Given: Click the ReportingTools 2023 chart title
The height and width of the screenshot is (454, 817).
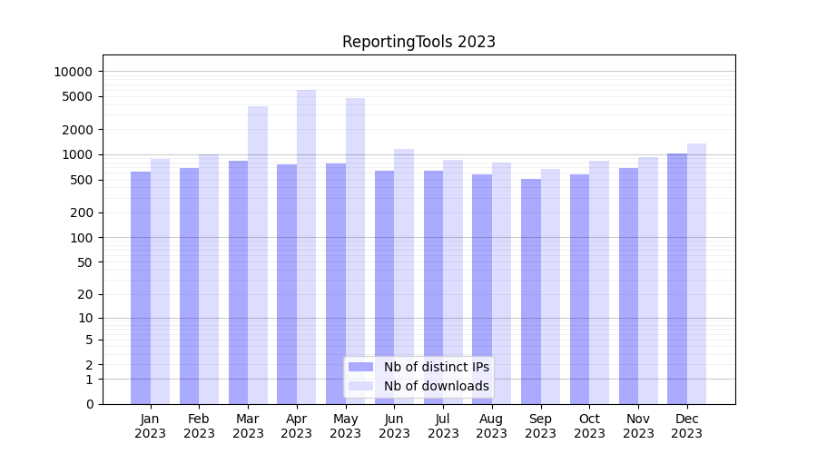Looking at the screenshot, I should tap(418, 42).
